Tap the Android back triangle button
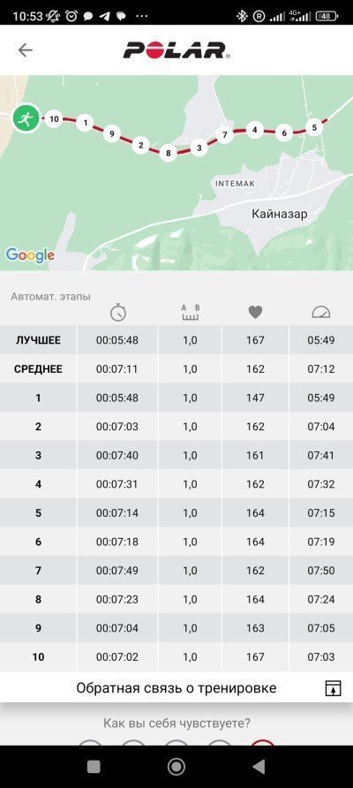 259,766
